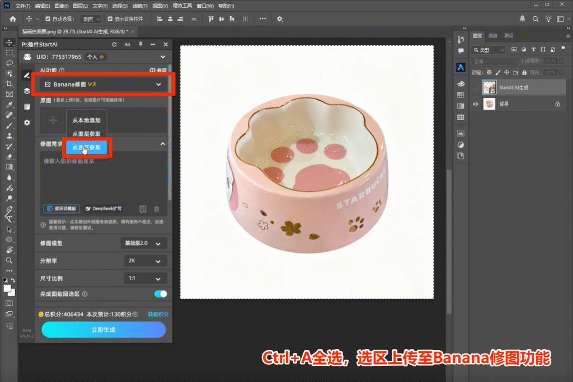This screenshot has width=573, height=382.
Task: Open the 图层 auto-select dropdown
Action: [91, 19]
